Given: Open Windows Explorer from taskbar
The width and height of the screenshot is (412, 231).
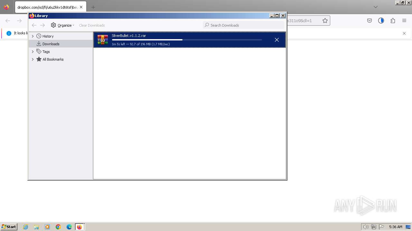Looking at the screenshot, I should coord(36,227).
